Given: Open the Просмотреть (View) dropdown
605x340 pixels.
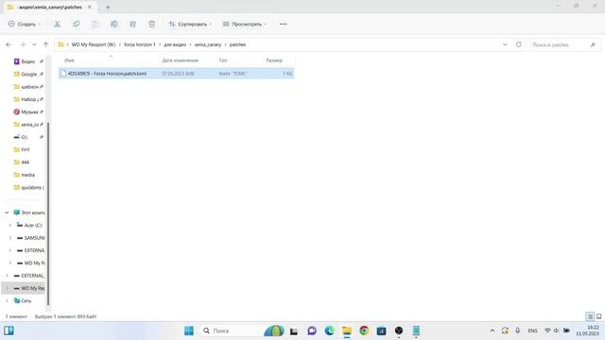Looking at the screenshot, I should point(245,24).
